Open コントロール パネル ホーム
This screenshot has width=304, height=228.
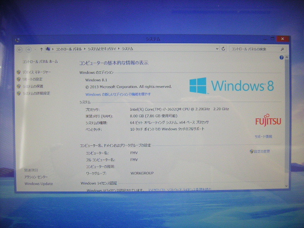[x=40, y=62]
